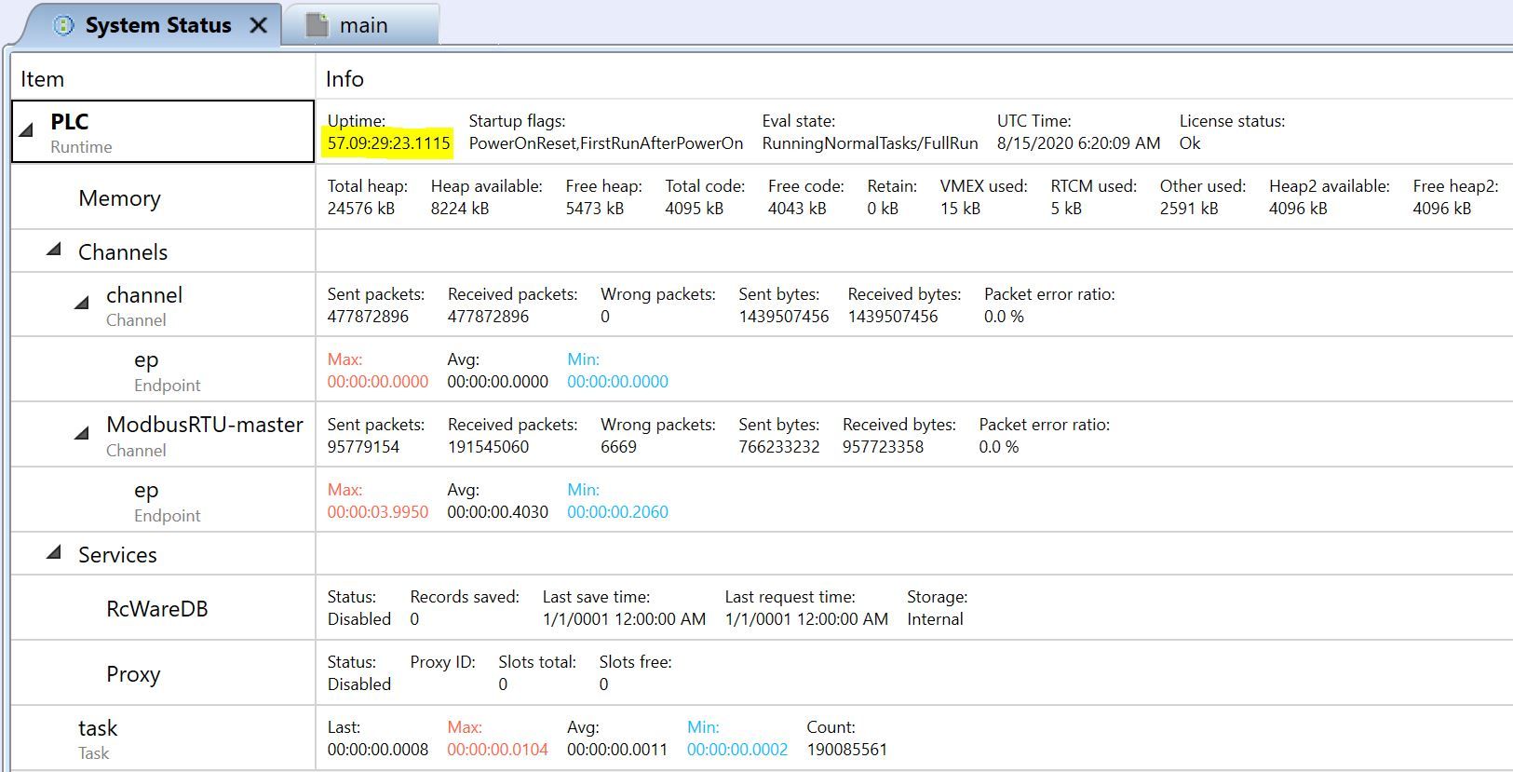Click RcWareDB Last save time value
Screen dimensions: 1513x772
coord(624,618)
